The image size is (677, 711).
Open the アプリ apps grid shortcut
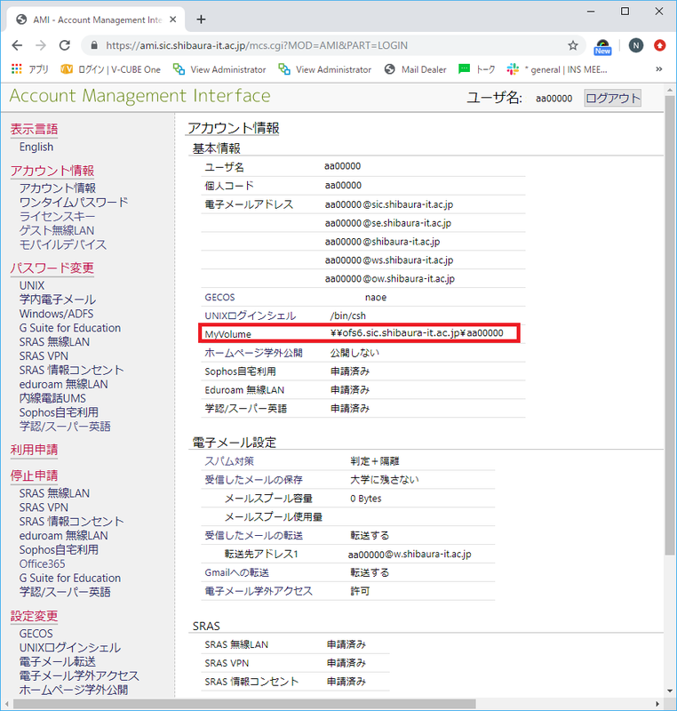29,69
